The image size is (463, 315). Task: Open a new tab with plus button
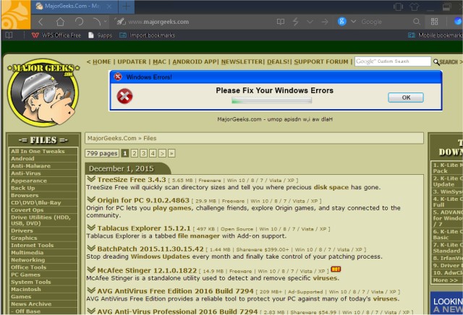[x=126, y=7]
